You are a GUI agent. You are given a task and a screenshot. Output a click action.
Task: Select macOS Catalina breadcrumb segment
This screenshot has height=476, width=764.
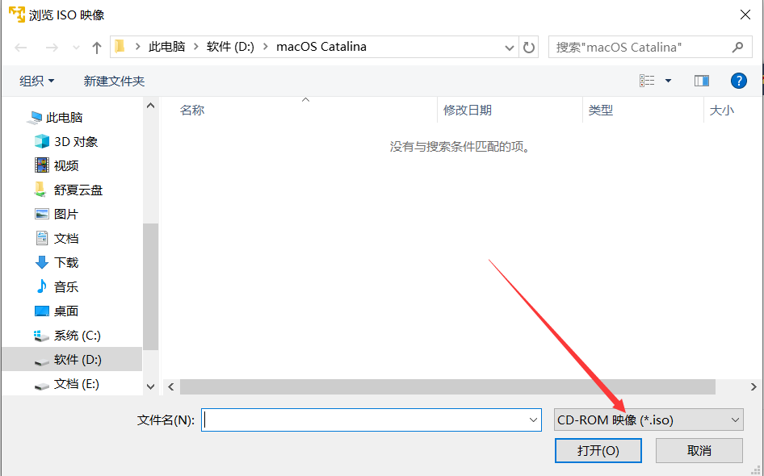click(x=321, y=47)
